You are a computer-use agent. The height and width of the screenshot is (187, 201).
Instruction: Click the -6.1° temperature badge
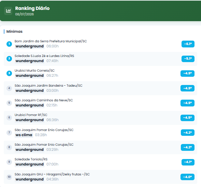[x=188, y=44]
